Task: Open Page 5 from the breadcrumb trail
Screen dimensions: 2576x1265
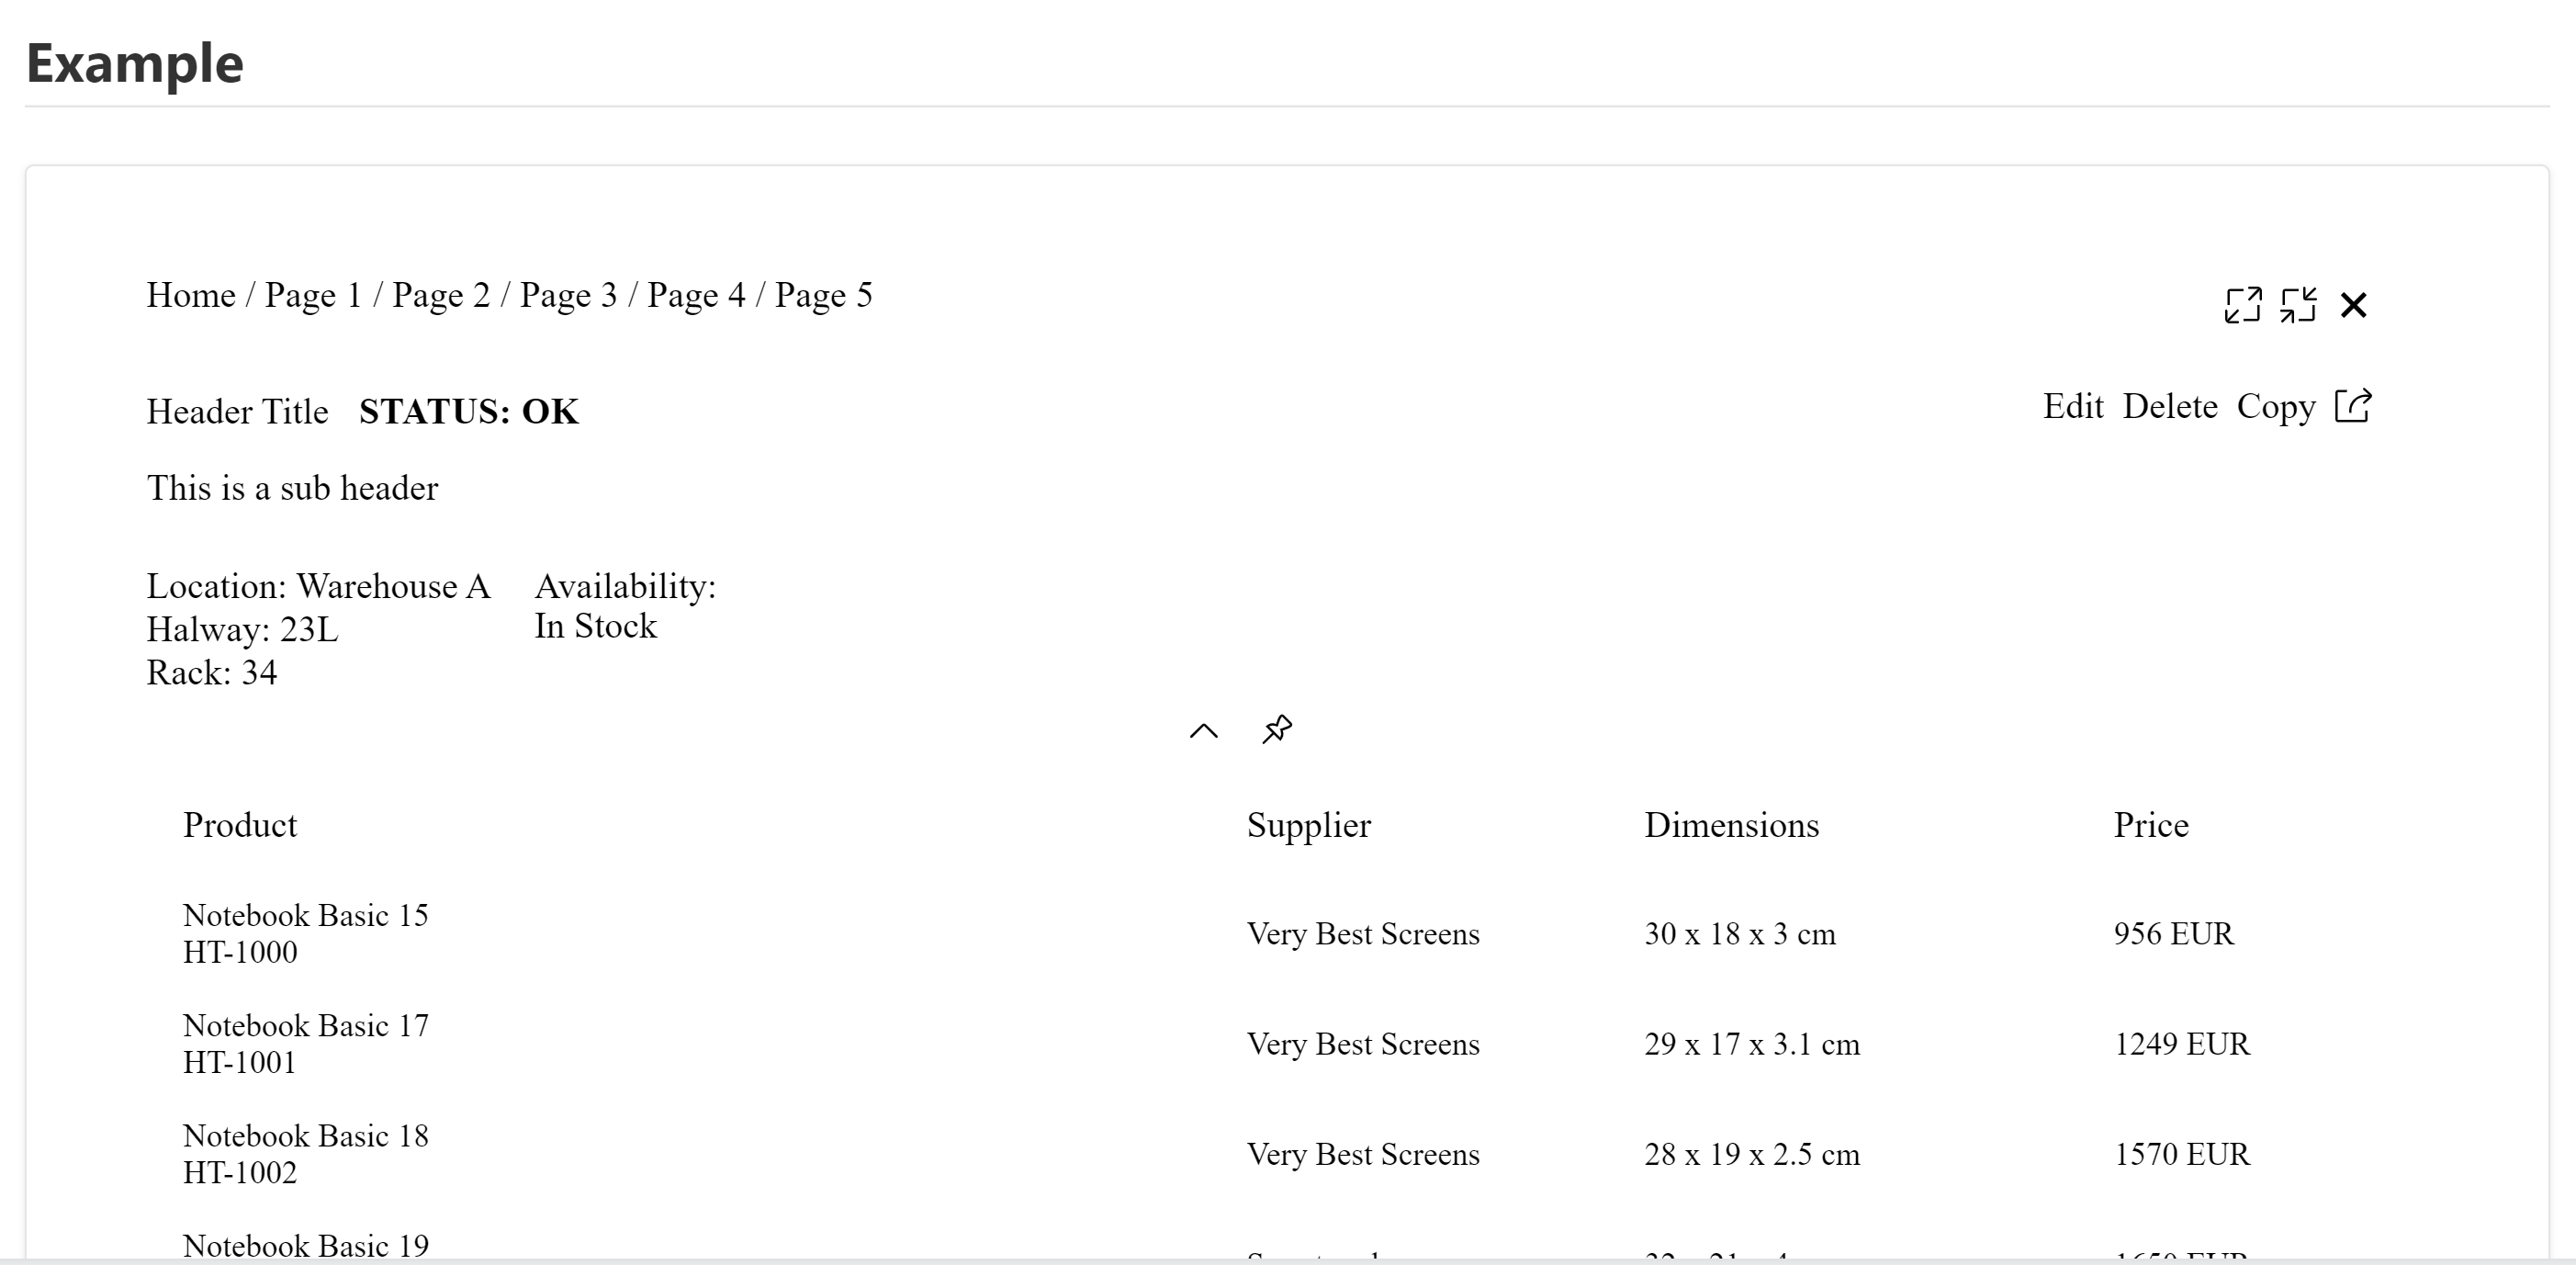Action: pyautogui.click(x=824, y=294)
